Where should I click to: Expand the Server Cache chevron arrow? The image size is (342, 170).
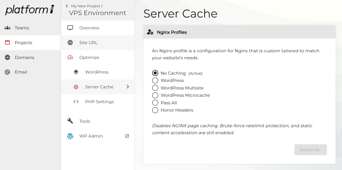coord(128,87)
